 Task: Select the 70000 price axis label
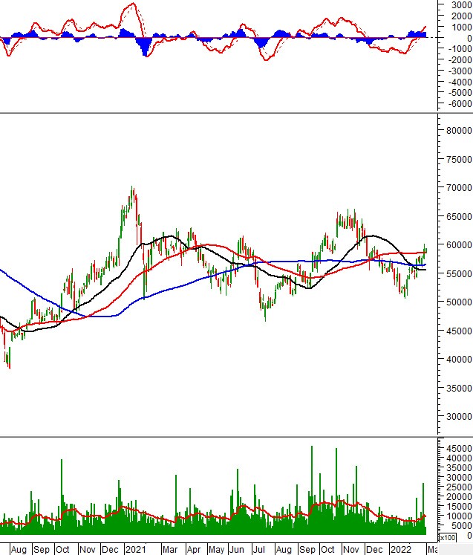click(x=458, y=187)
